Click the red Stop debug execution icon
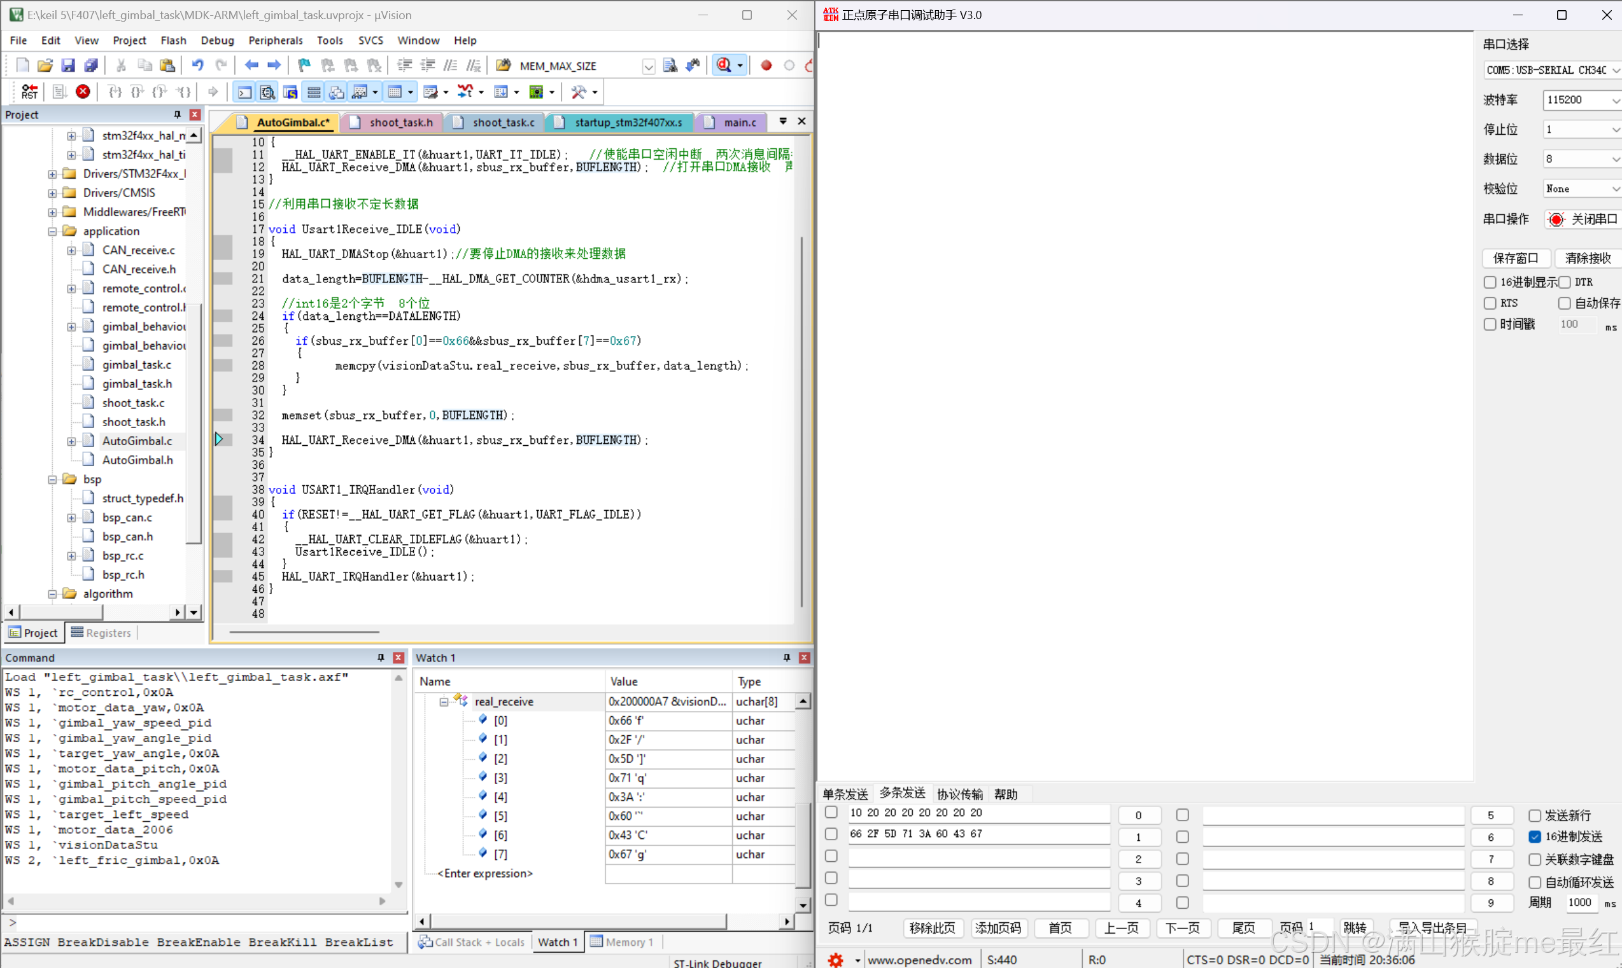This screenshot has height=968, width=1622. coord(83,92)
